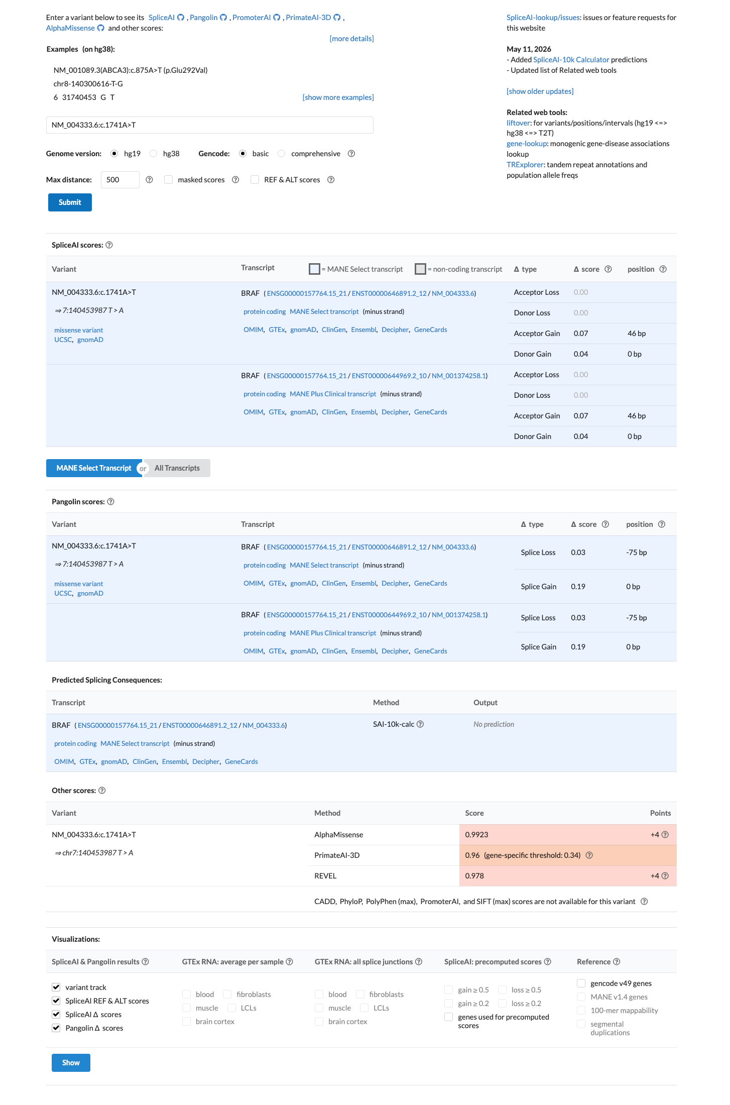Click help icon by GTEx RNA average per sample
The height and width of the screenshot is (1105, 730).
[289, 962]
